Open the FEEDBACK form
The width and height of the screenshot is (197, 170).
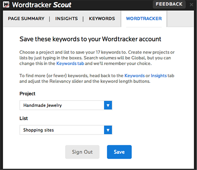[169, 4]
